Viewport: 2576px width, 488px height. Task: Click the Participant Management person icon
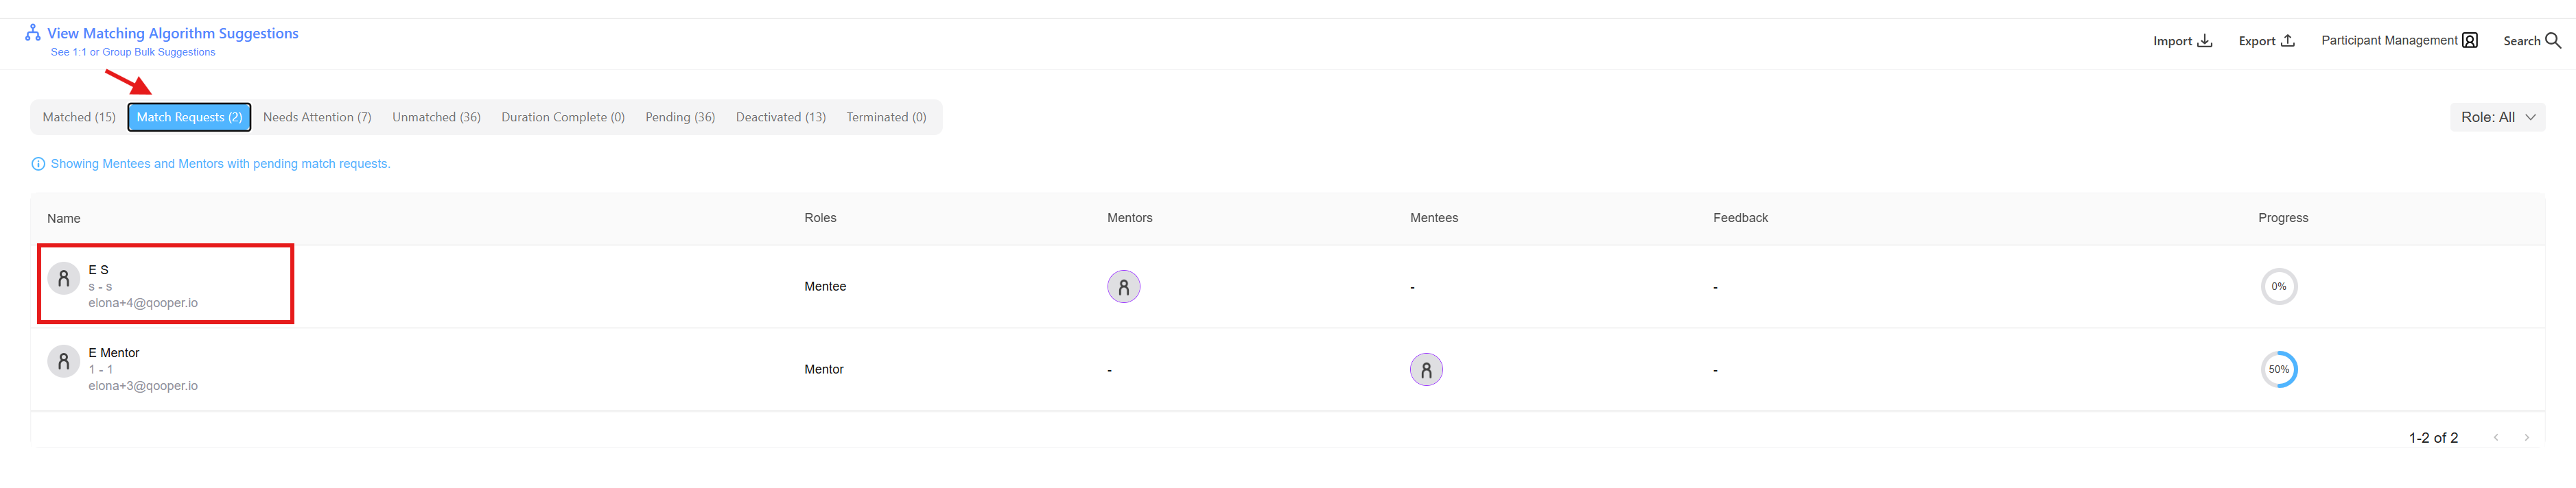click(2470, 41)
